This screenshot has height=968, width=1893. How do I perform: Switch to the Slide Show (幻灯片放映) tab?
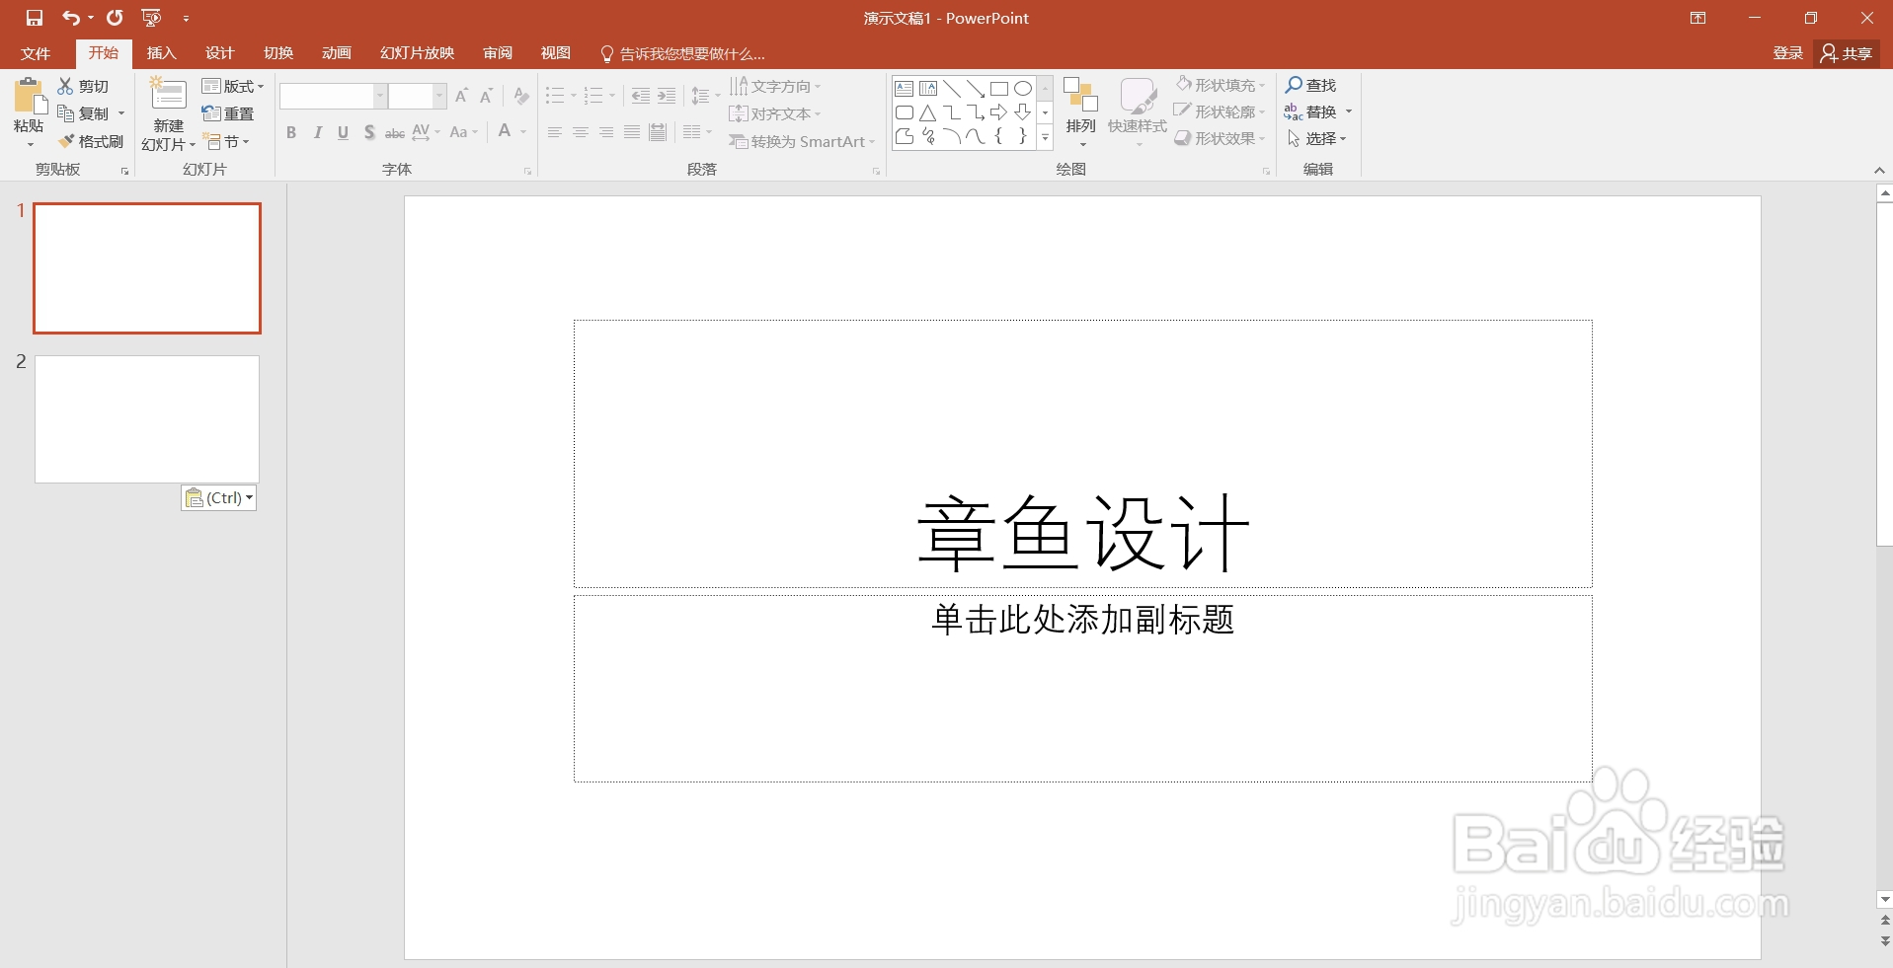coord(417,53)
